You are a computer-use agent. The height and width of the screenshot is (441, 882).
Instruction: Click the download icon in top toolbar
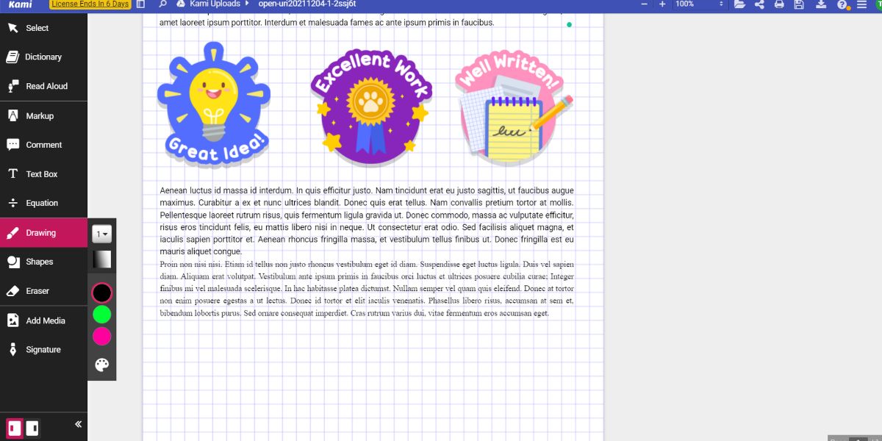[x=821, y=4]
